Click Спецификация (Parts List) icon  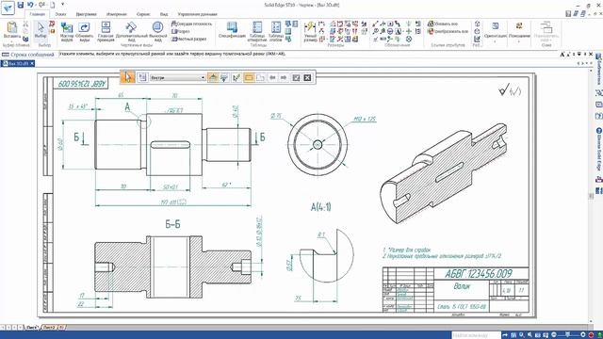click(x=232, y=27)
